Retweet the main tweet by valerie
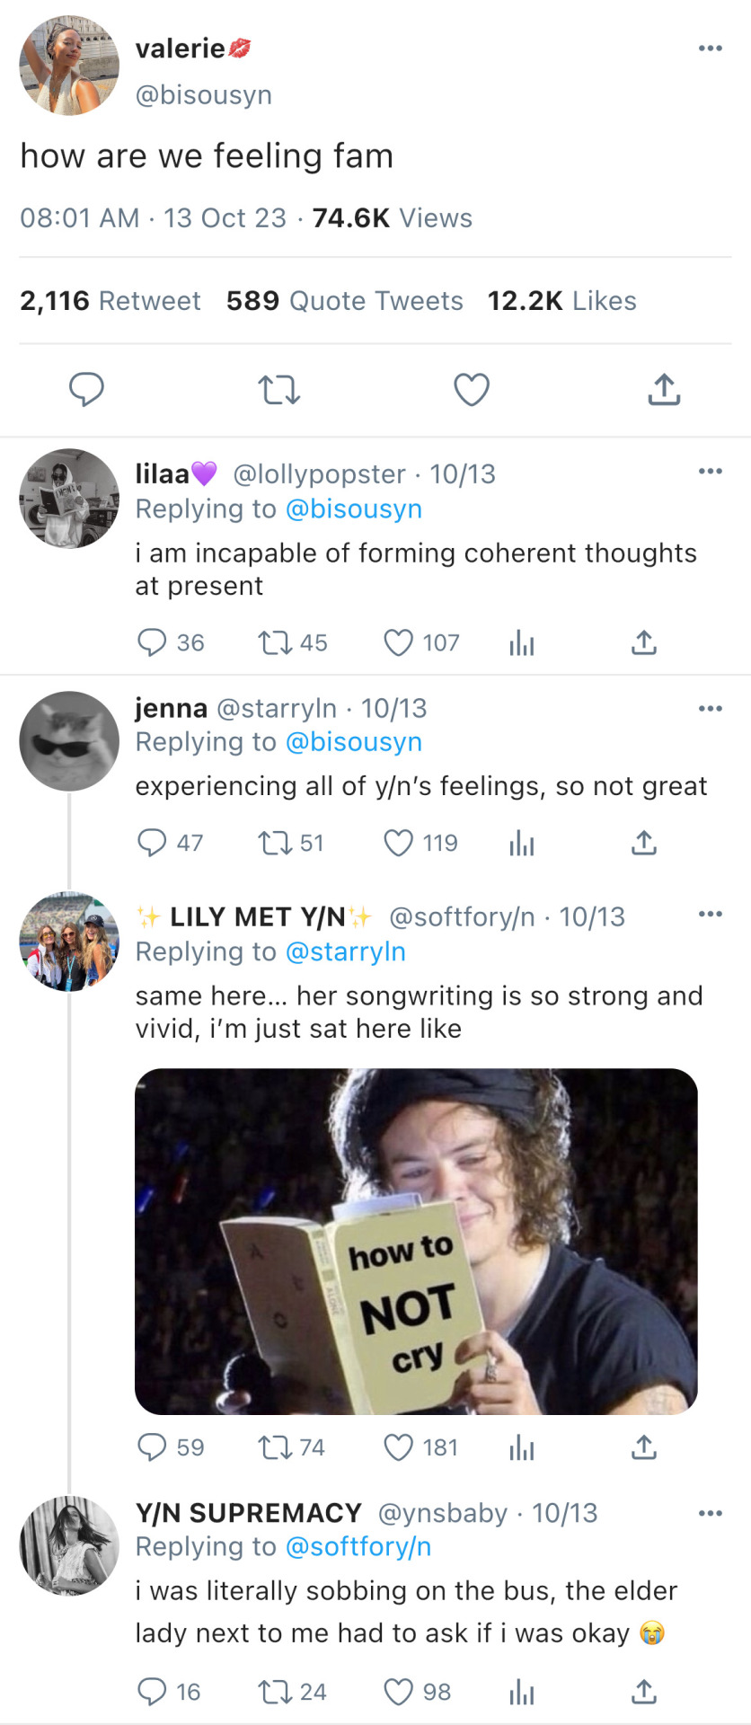The image size is (751, 1725). click(x=278, y=390)
